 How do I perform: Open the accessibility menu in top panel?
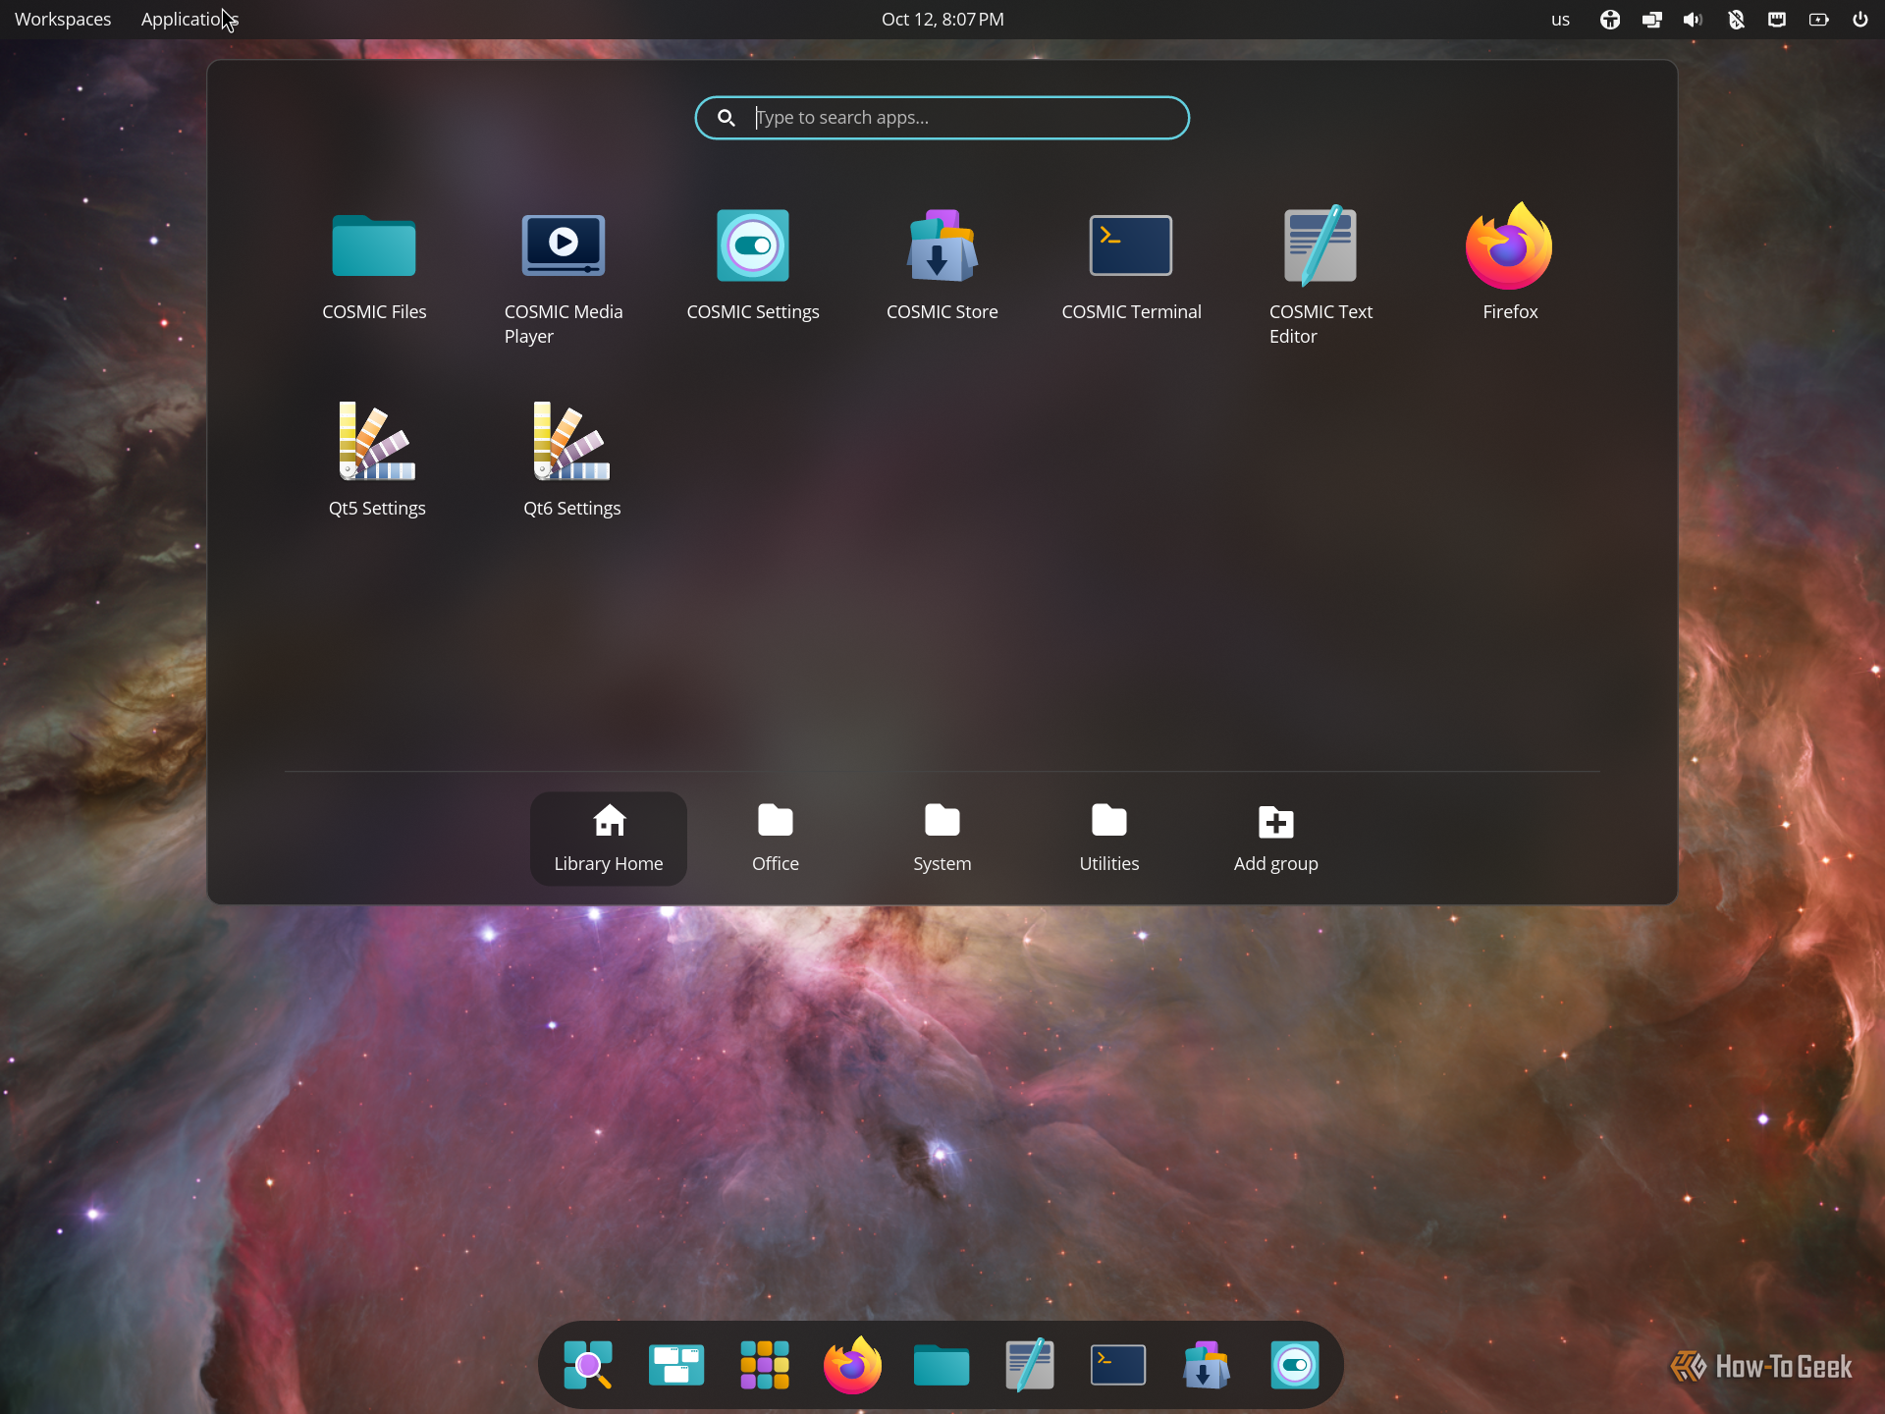pyautogui.click(x=1610, y=20)
